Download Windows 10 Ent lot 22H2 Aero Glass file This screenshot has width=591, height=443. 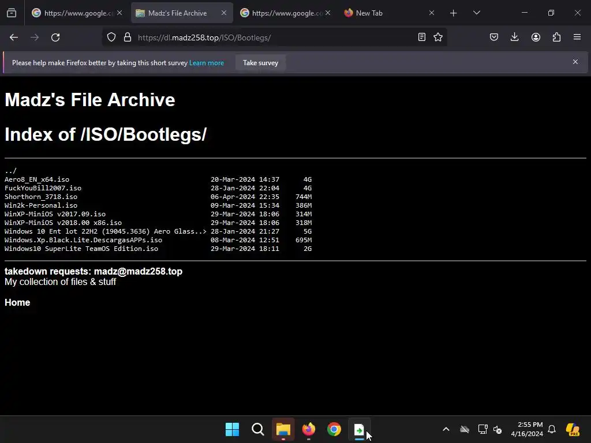pos(106,231)
